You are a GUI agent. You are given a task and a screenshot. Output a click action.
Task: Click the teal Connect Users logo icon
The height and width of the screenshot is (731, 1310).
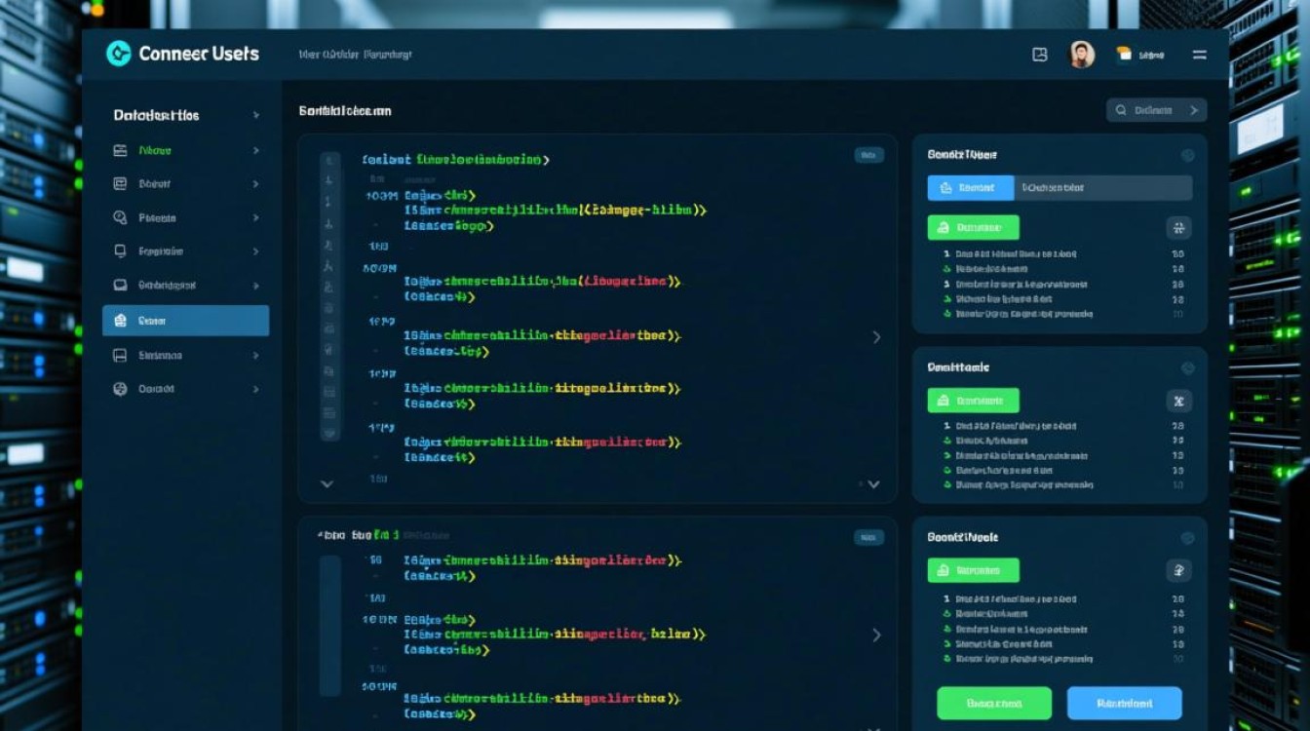(x=118, y=54)
